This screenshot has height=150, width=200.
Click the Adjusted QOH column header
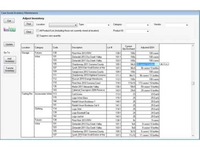tap(148, 48)
